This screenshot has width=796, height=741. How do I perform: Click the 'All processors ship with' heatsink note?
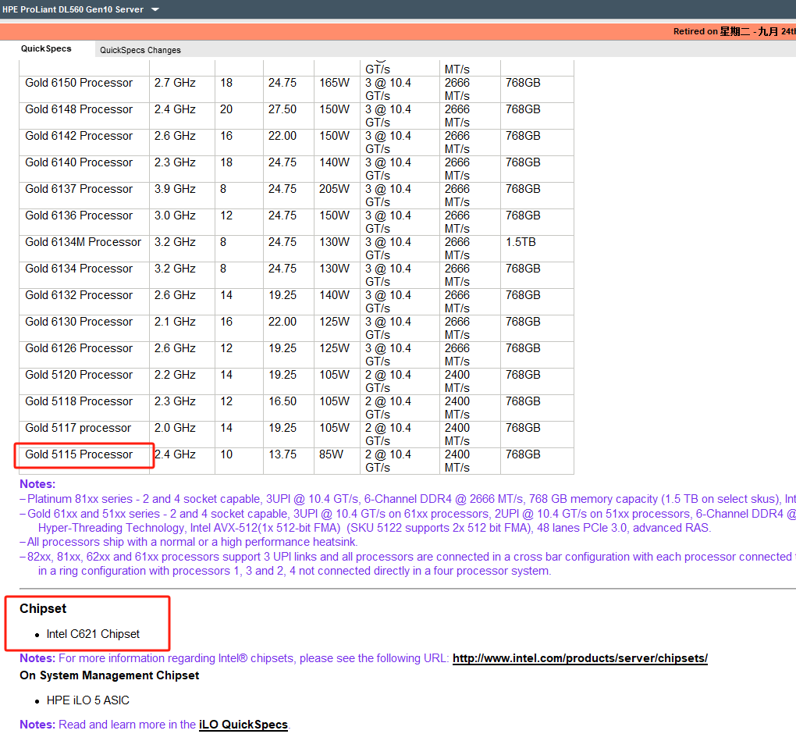[189, 542]
